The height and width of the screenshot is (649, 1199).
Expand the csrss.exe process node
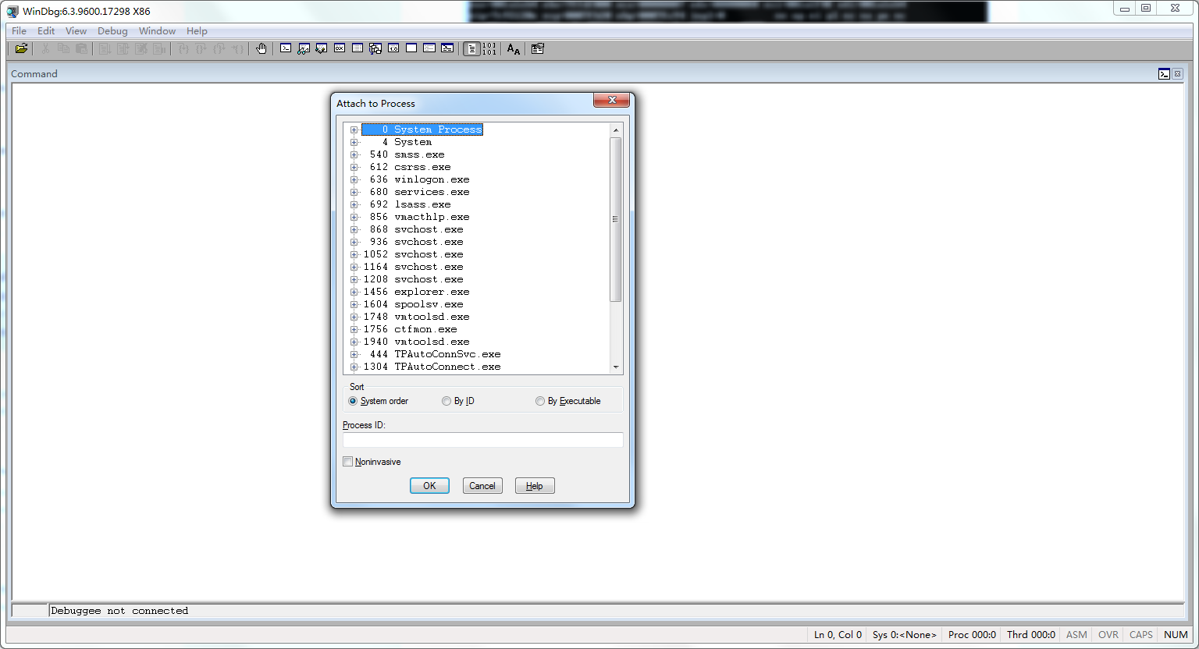354,167
